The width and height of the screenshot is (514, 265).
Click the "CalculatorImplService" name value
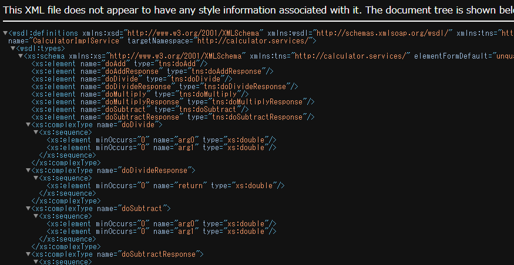click(76, 41)
